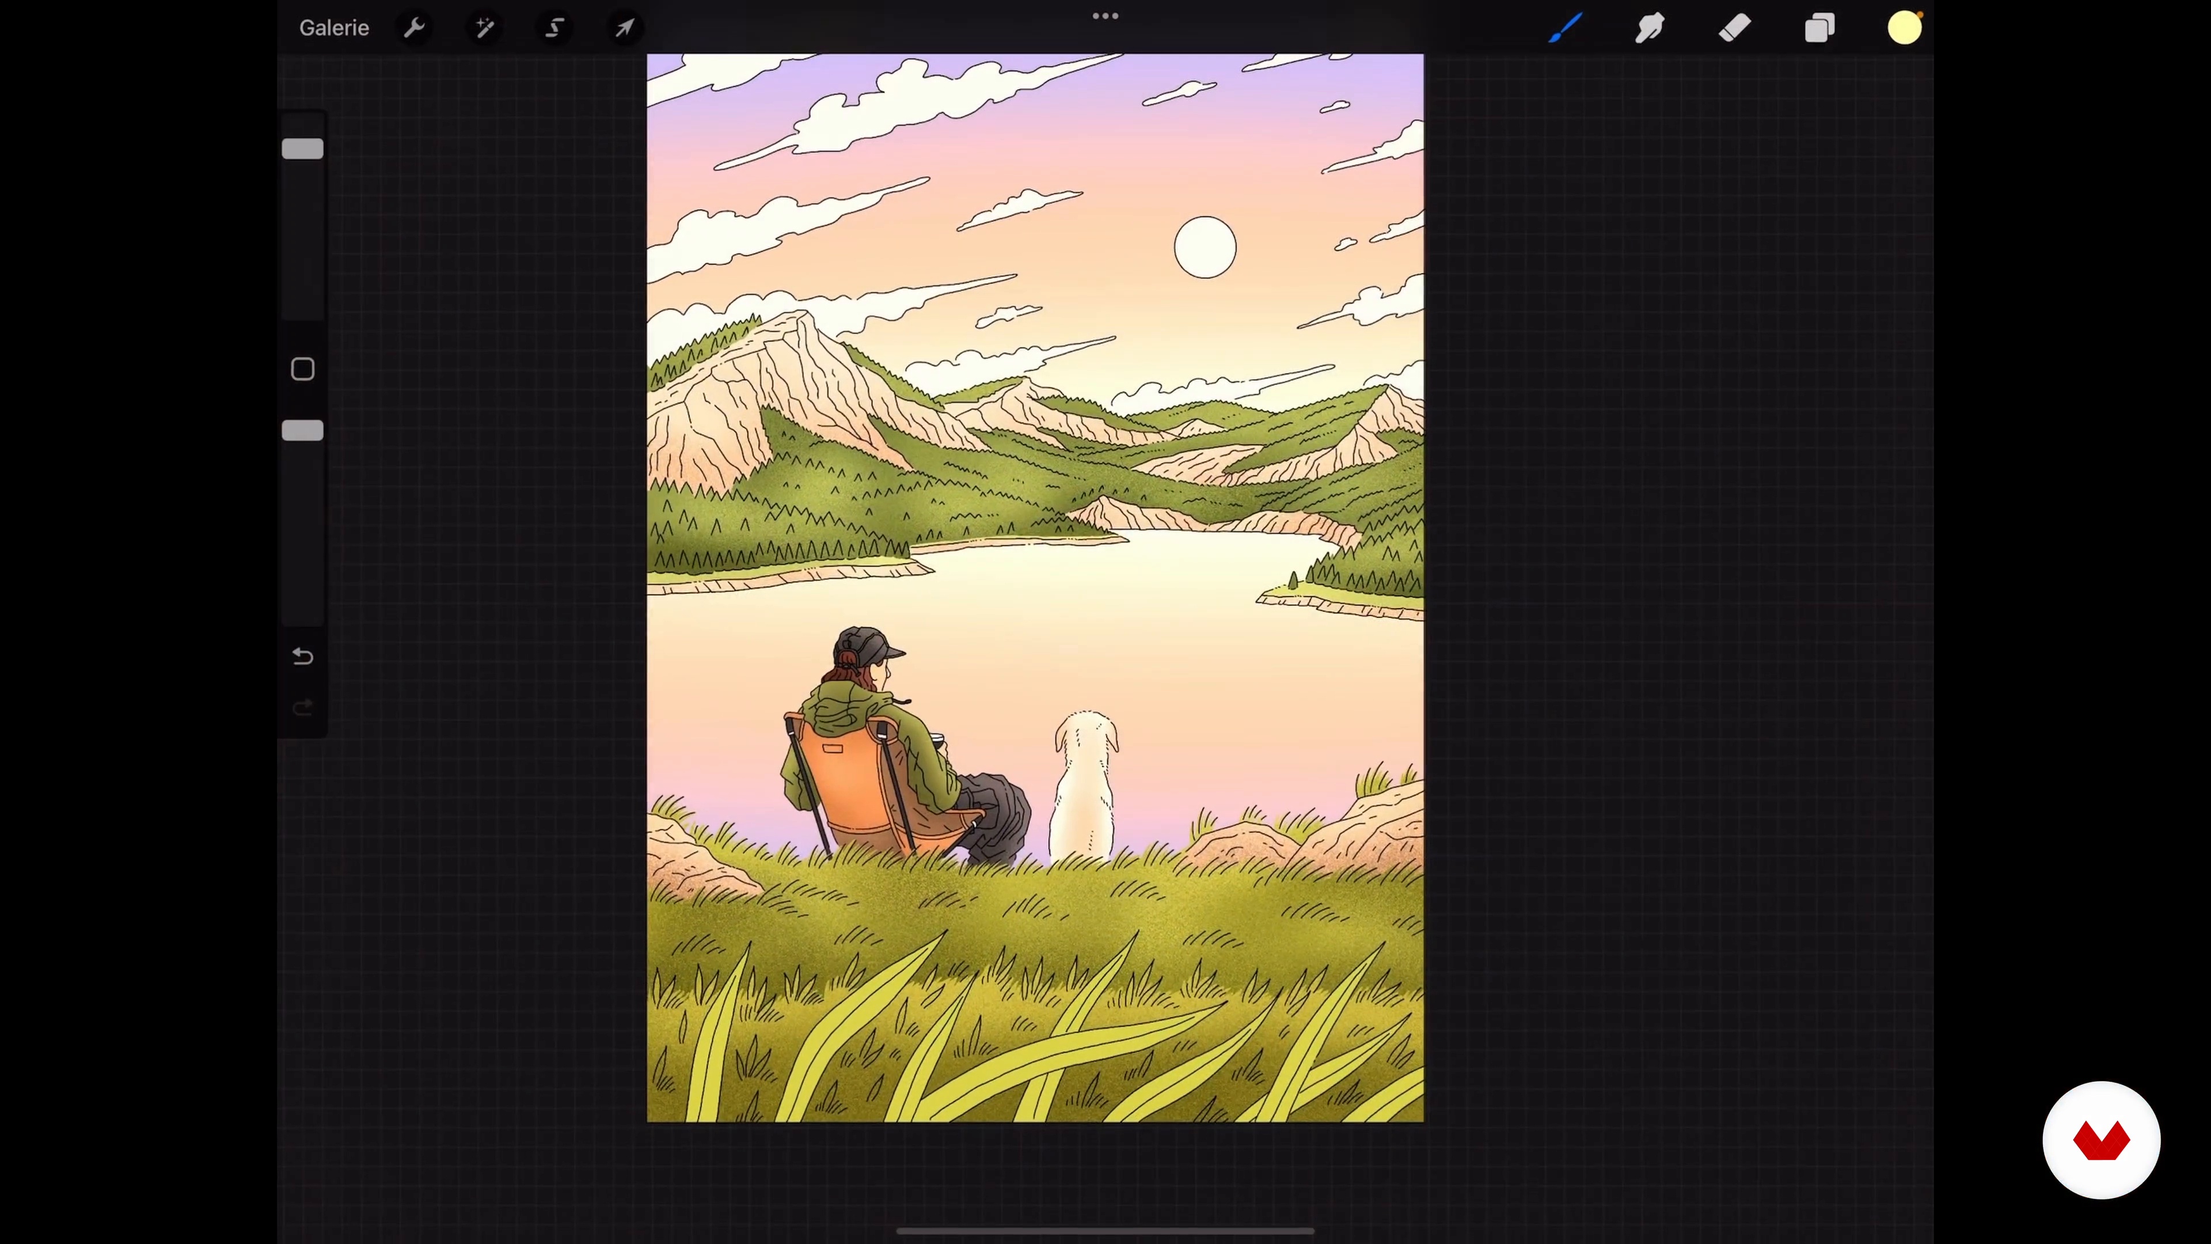Click the brush opacity slider handle
This screenshot has height=1244, width=2211.
303,430
